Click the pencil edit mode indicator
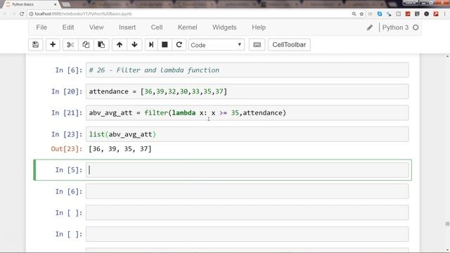 370,27
